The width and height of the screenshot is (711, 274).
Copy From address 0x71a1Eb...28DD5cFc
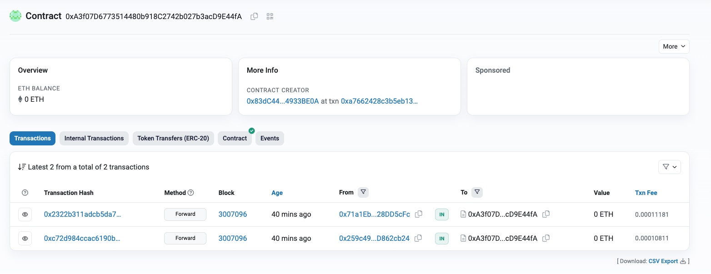tap(419, 214)
